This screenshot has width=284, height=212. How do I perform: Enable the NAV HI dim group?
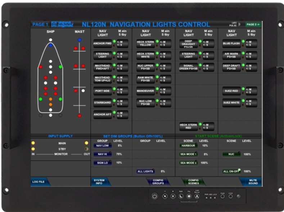pyautogui.click(x=103, y=154)
